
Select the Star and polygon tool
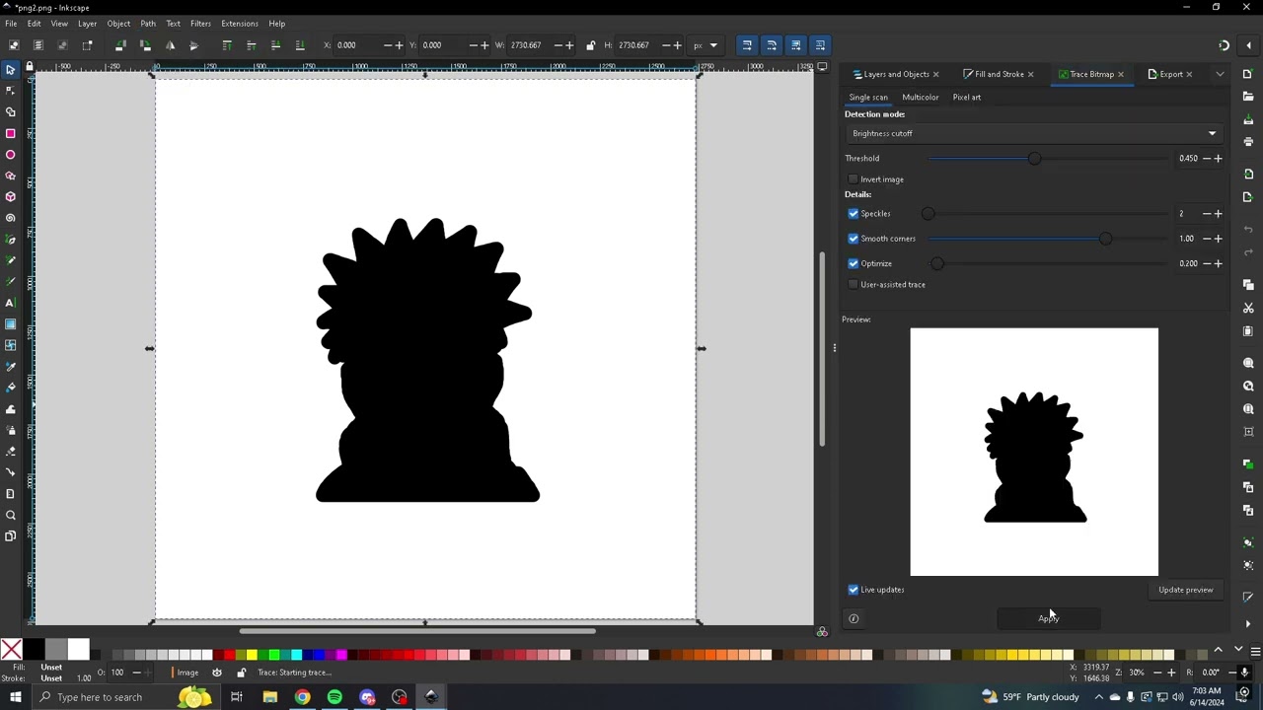tap(11, 176)
